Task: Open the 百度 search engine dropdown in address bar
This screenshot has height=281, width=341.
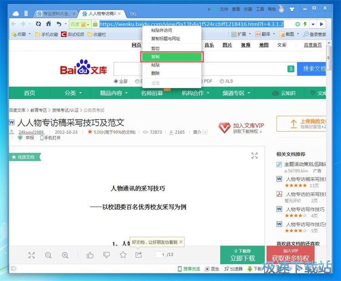Action: coord(80,25)
